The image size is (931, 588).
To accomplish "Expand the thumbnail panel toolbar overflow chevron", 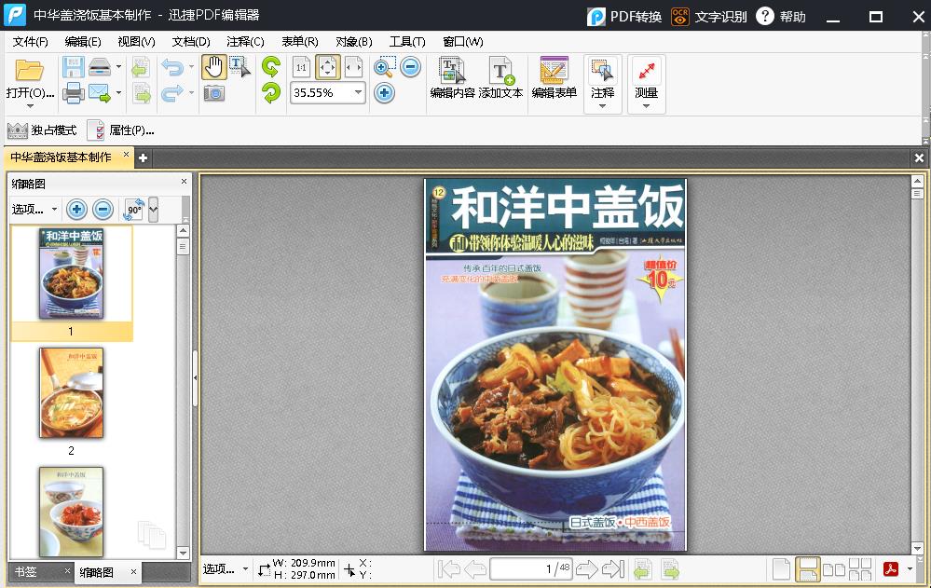I will (x=153, y=209).
